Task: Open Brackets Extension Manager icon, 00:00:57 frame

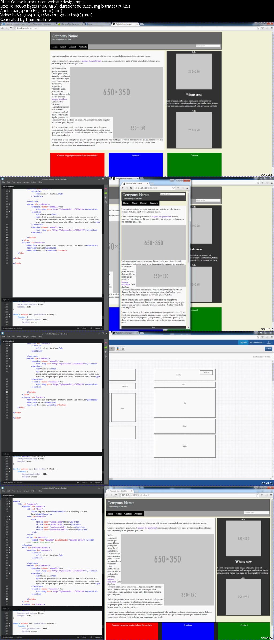Action: point(106,193)
